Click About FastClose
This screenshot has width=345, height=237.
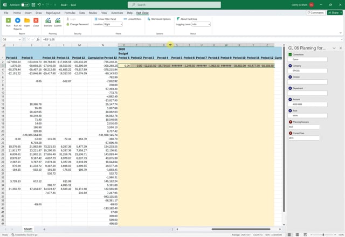[x=190, y=19]
